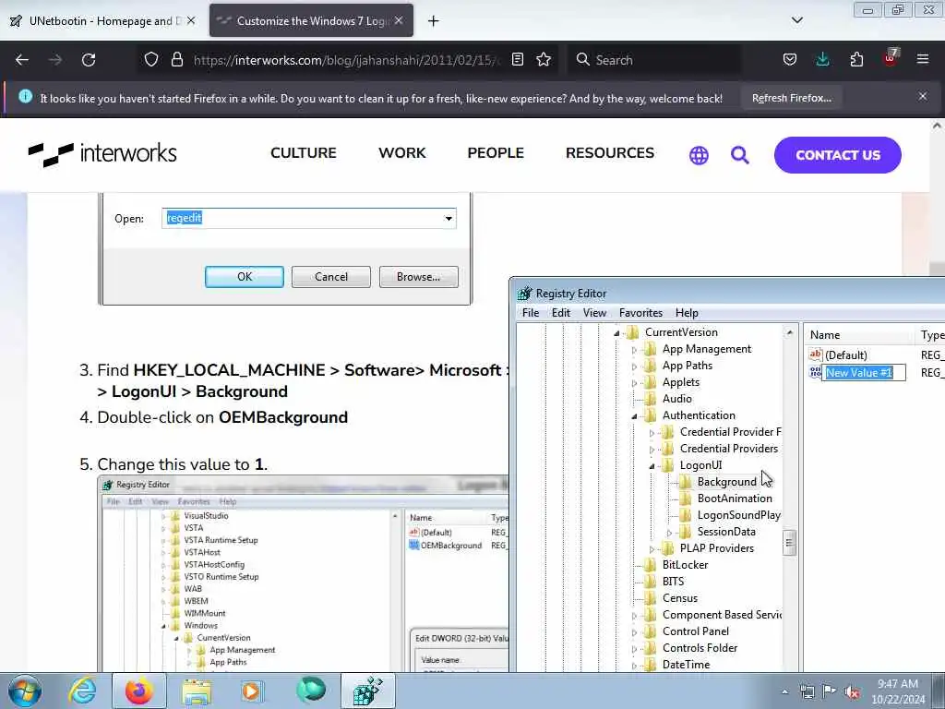Image resolution: width=945 pixels, height=709 pixels.
Task: Select the Census registry key
Action: click(x=680, y=598)
